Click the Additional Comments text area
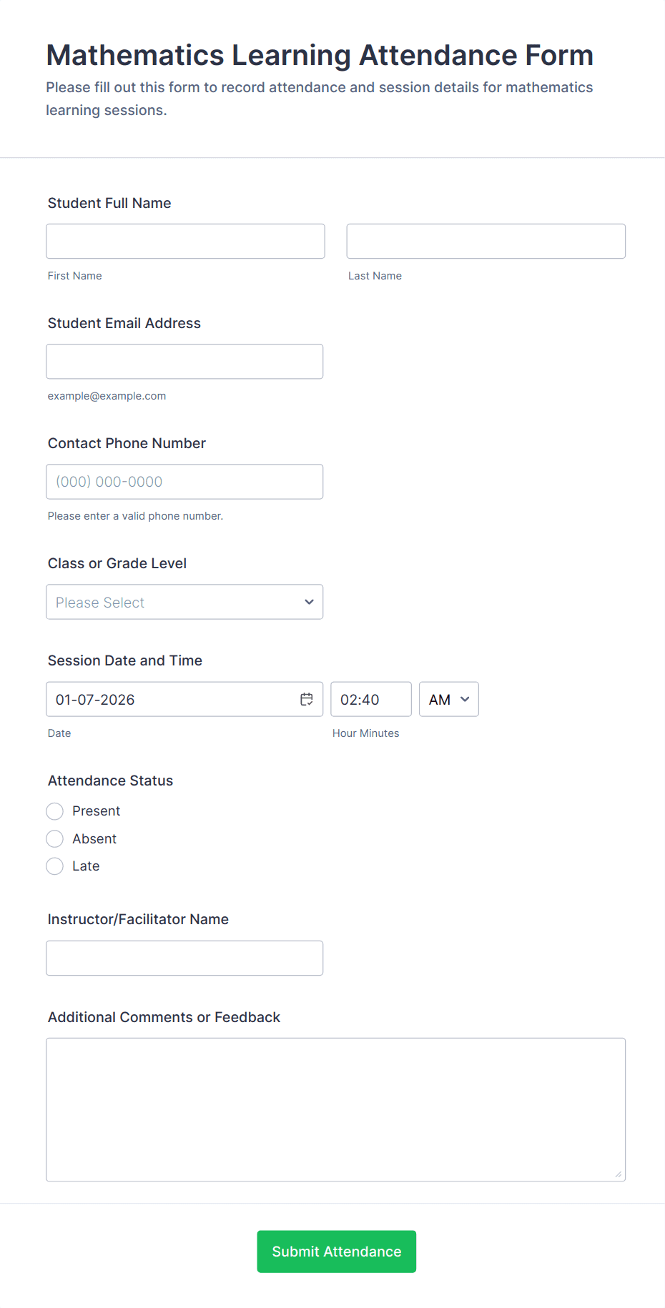665x1308 pixels. point(335,1109)
